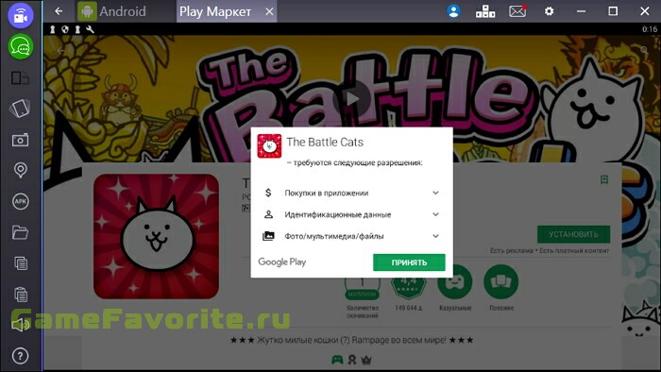Close the Play Маркет tab
This screenshot has height=372, width=661.
pyautogui.click(x=269, y=11)
